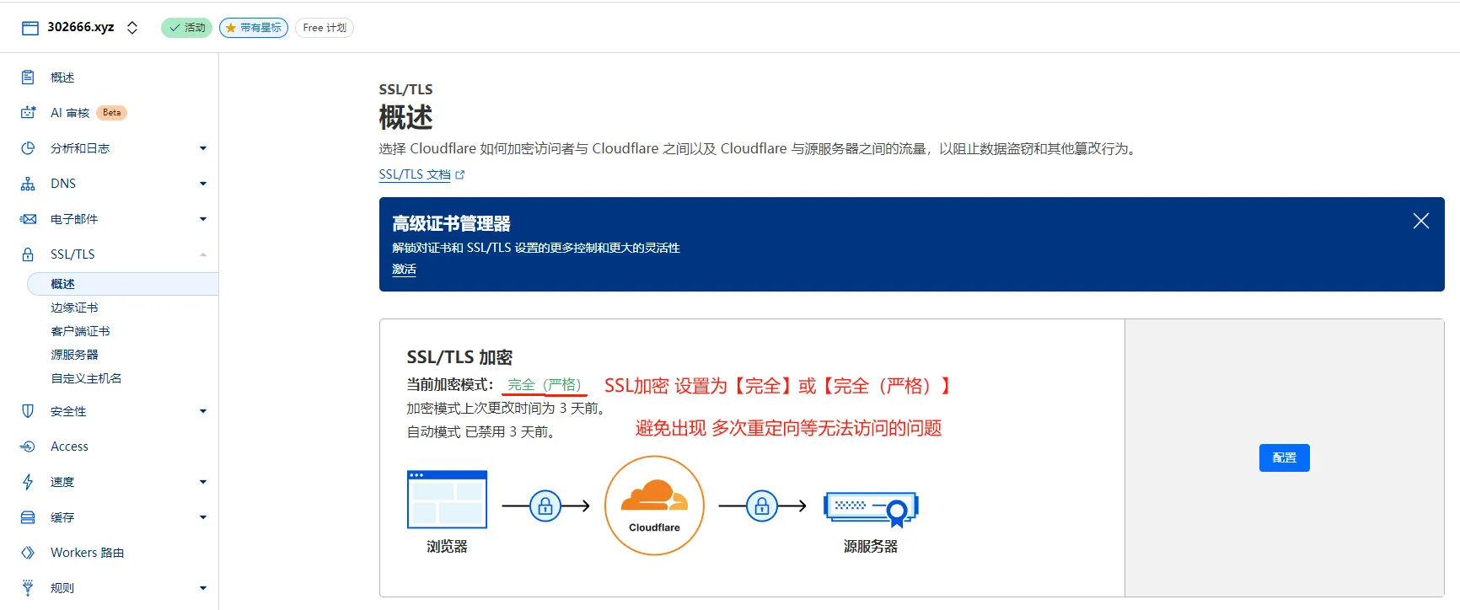The image size is (1460, 610).
Task: Click the 配置 button
Action: (x=1285, y=457)
